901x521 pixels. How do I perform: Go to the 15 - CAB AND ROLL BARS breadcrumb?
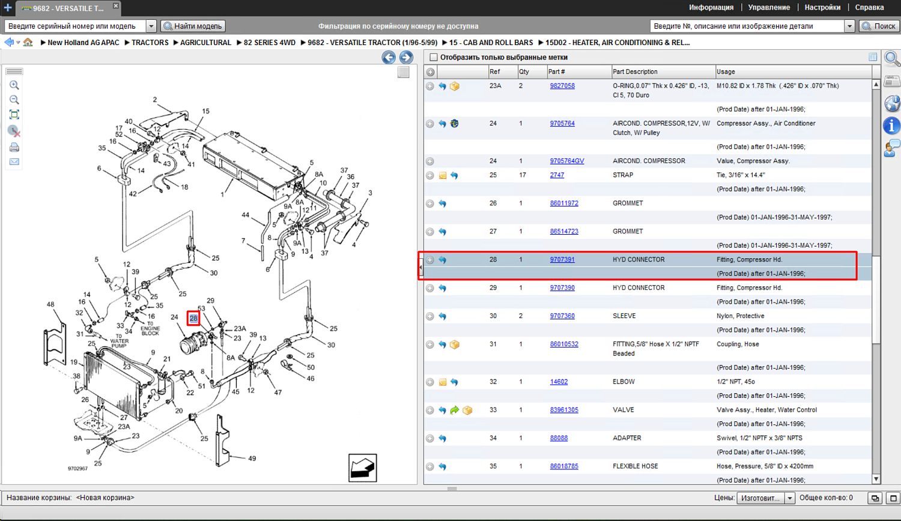pyautogui.click(x=491, y=43)
